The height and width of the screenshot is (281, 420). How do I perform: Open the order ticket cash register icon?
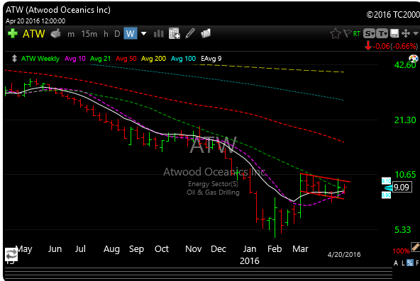(x=56, y=34)
